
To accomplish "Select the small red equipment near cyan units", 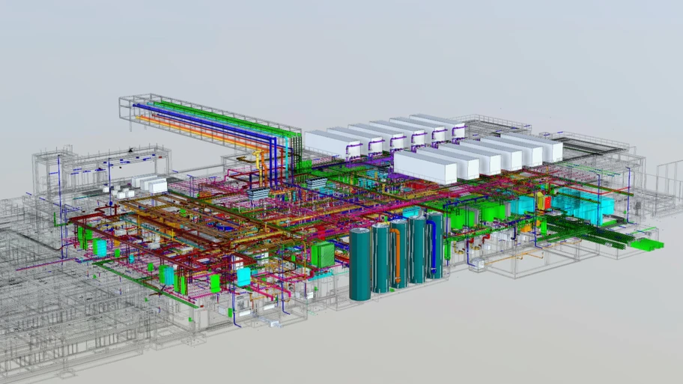I will coord(547,202).
